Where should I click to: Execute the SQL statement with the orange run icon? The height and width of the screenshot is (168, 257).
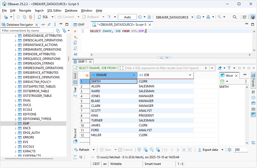[75, 31]
